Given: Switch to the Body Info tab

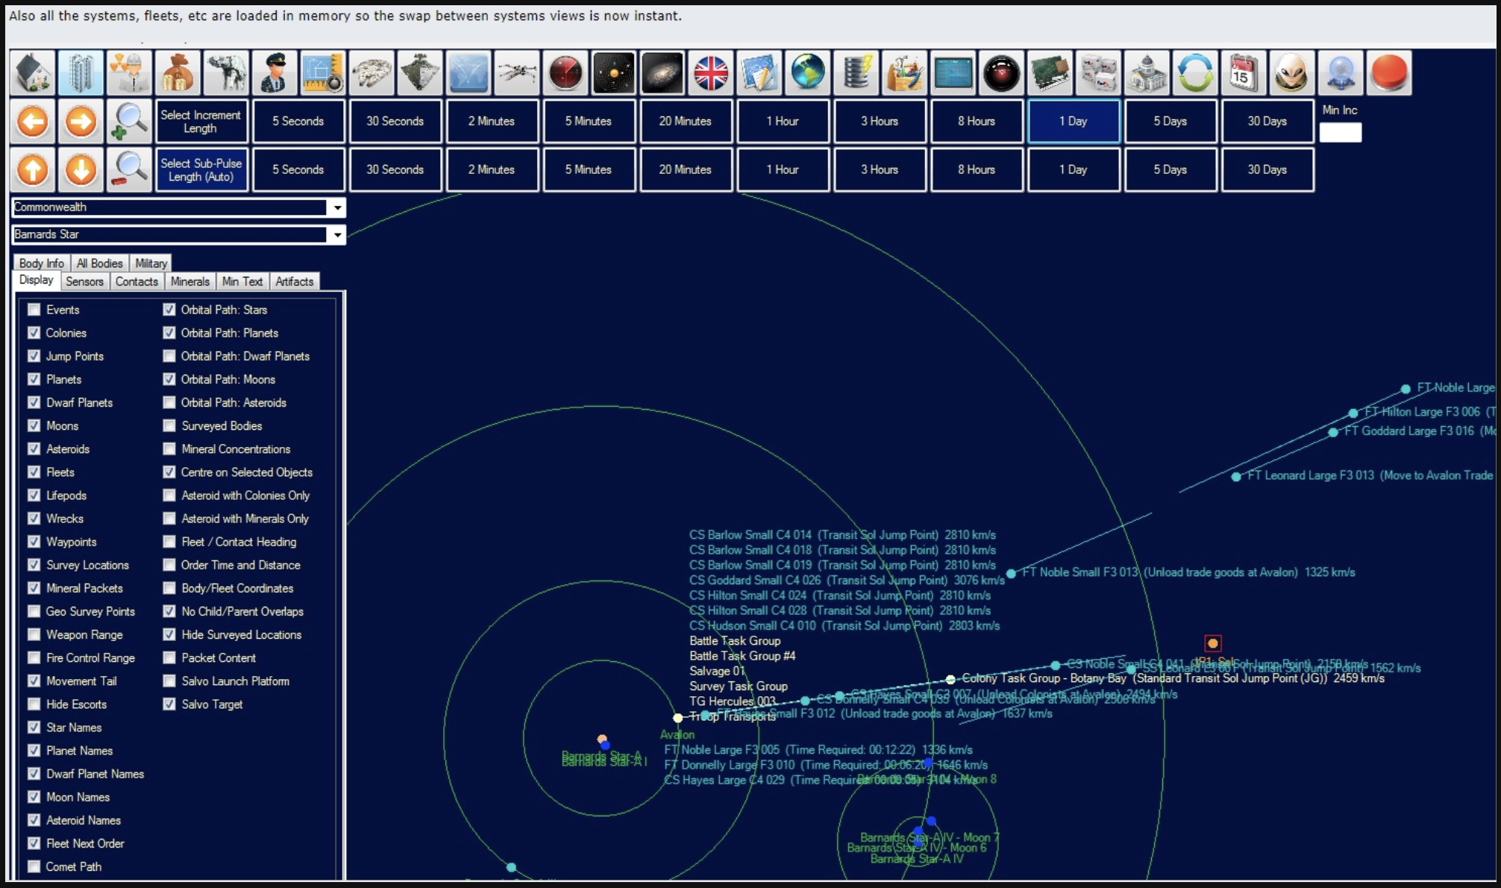Looking at the screenshot, I should click(x=42, y=263).
